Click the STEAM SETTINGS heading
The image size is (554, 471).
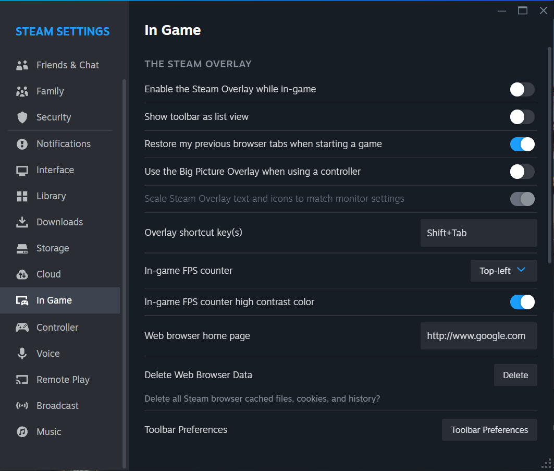click(x=63, y=31)
